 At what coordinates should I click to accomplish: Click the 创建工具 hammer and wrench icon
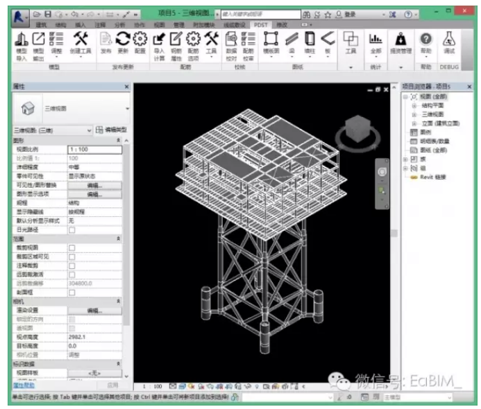tap(81, 39)
